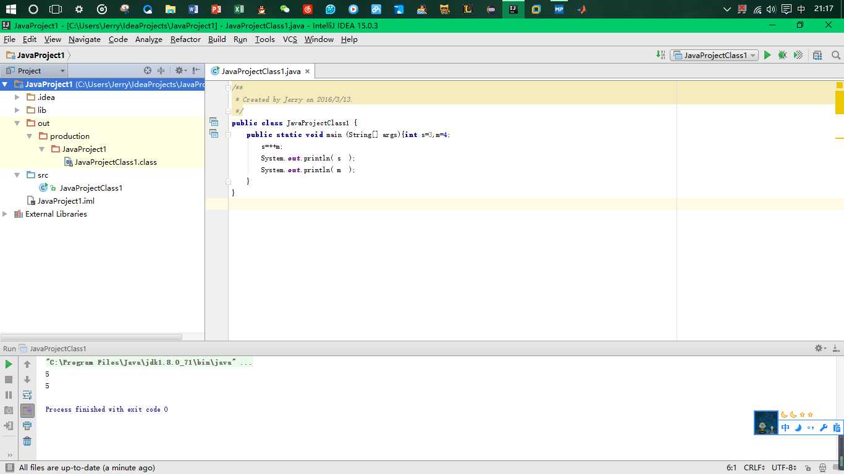Click Exit icon in Run panel

pos(9,426)
